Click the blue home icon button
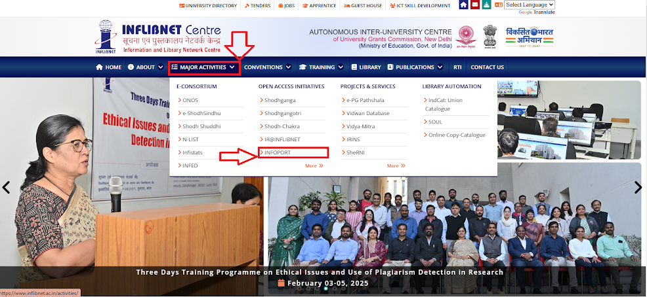Screen dimensions: 647x297 464,5
